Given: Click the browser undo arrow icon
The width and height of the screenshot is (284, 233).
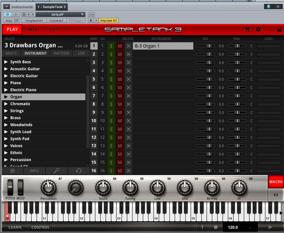Looking at the screenshot, I should [78, 171].
